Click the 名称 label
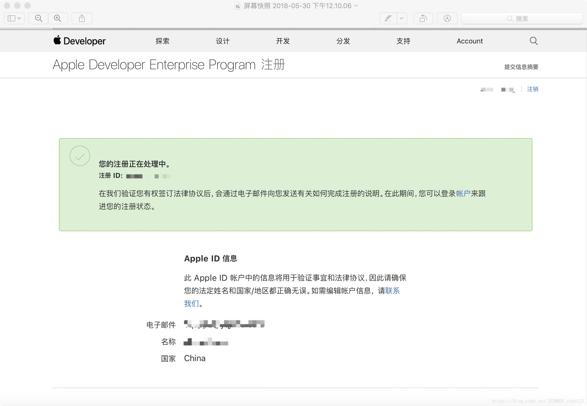 (x=168, y=342)
